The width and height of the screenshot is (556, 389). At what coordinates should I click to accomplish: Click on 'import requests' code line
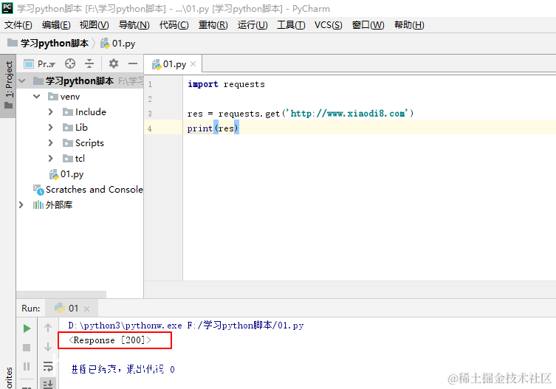pyautogui.click(x=226, y=84)
